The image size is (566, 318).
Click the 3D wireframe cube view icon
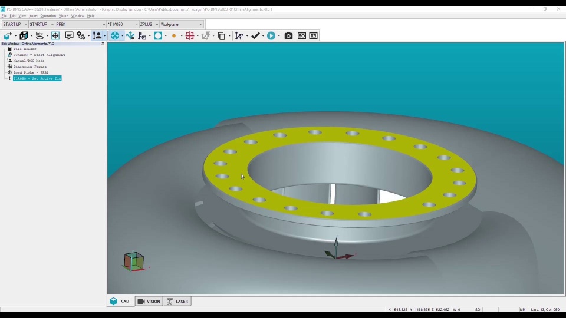pyautogui.click(x=24, y=36)
